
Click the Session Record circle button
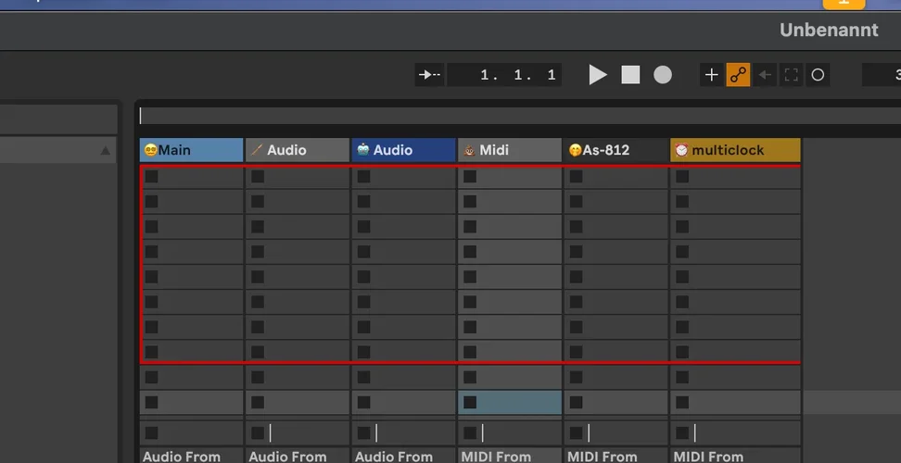[x=818, y=75]
